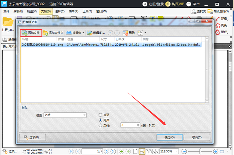Click the zoom in plus button

[x=216, y=151]
